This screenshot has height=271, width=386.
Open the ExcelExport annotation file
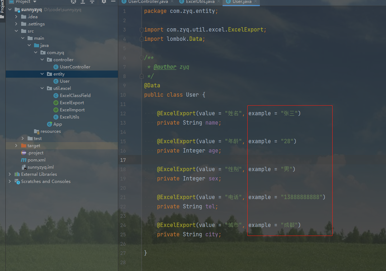tap(72, 103)
